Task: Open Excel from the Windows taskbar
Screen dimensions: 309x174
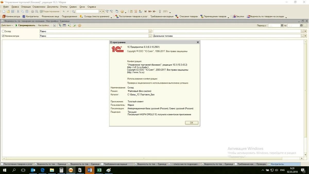Action: click(99, 170)
